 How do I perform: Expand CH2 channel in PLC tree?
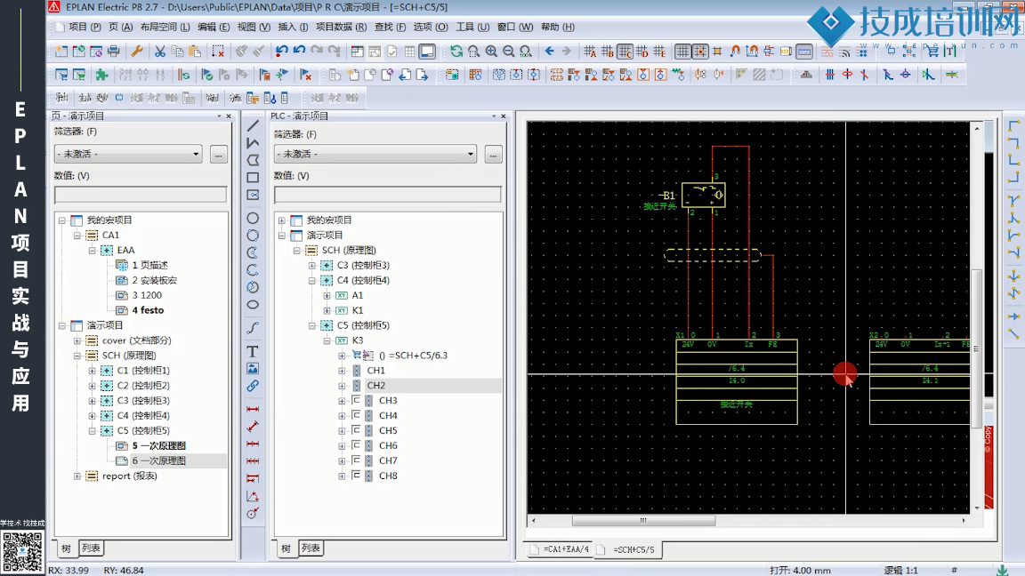pyautogui.click(x=342, y=385)
